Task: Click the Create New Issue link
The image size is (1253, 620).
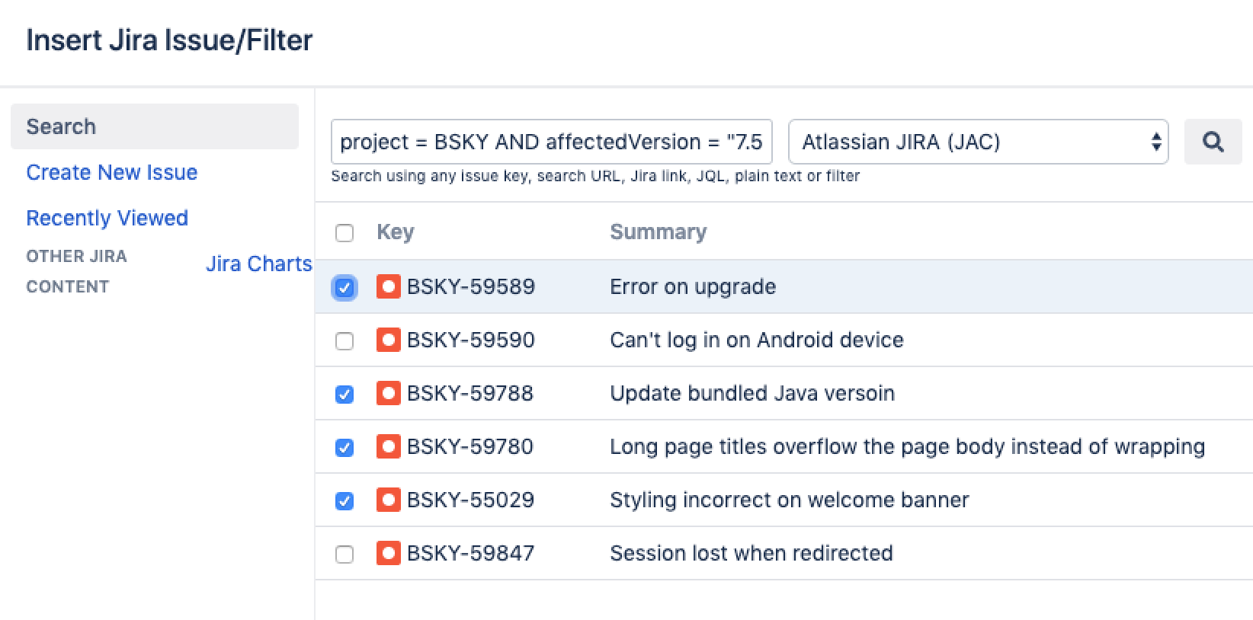Action: click(111, 172)
